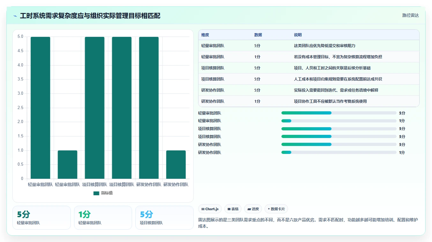
Task: Click the Chart.js chip icon
Action: click(x=203, y=209)
